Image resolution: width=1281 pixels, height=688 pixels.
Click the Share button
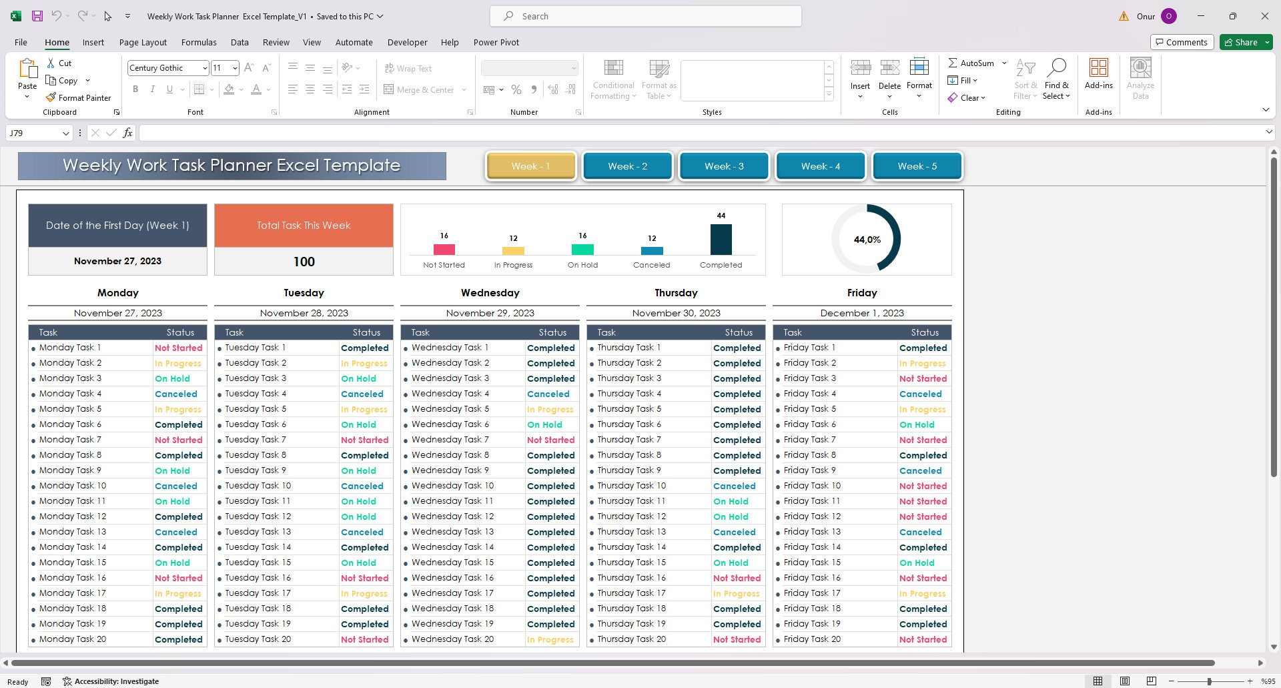[x=1246, y=42]
